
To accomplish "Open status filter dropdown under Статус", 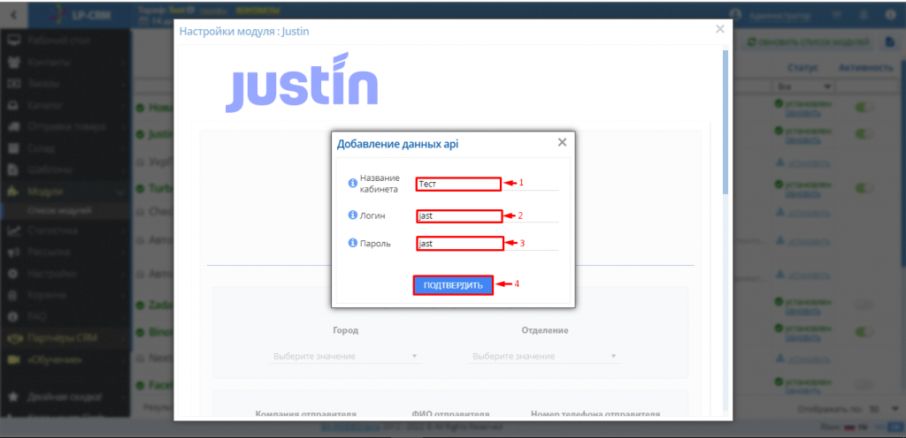I will [803, 86].
